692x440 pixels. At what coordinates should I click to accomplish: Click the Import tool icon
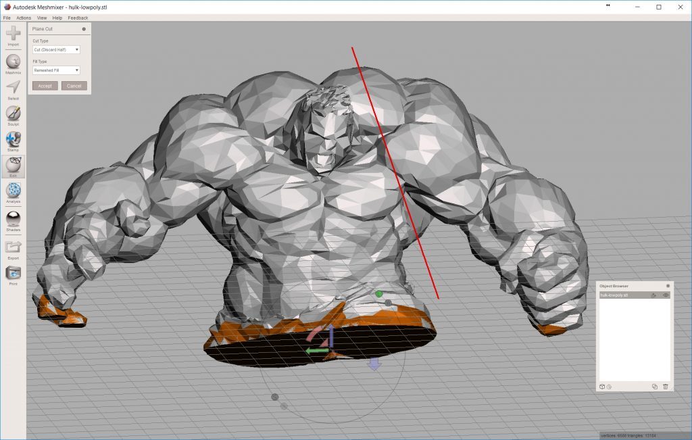pos(14,34)
